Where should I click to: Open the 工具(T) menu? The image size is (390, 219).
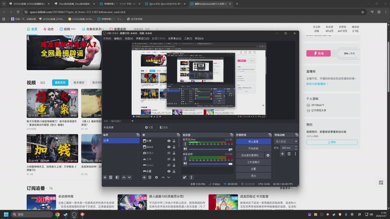[x=188, y=38]
